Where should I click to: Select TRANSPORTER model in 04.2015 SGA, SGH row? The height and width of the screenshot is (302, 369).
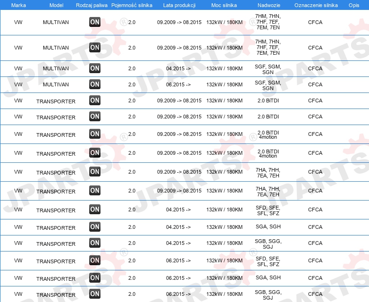(56, 228)
